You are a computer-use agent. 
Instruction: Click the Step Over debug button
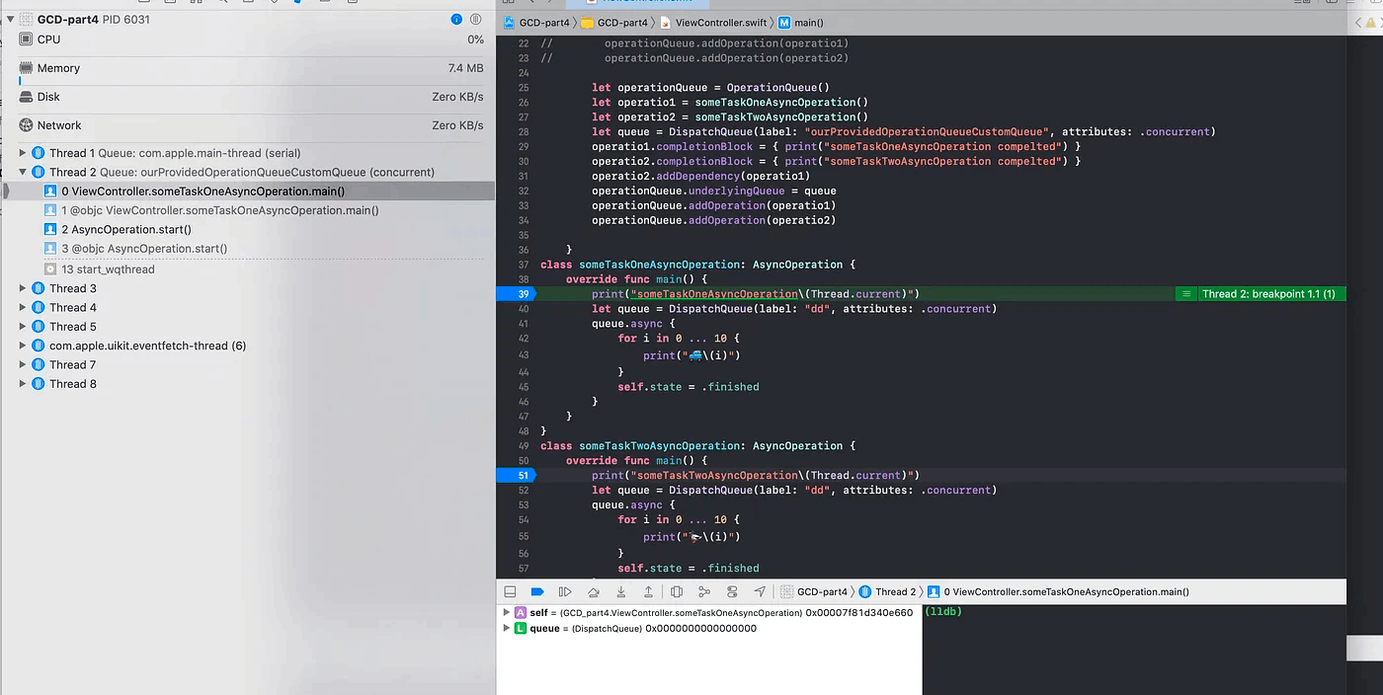[593, 591]
